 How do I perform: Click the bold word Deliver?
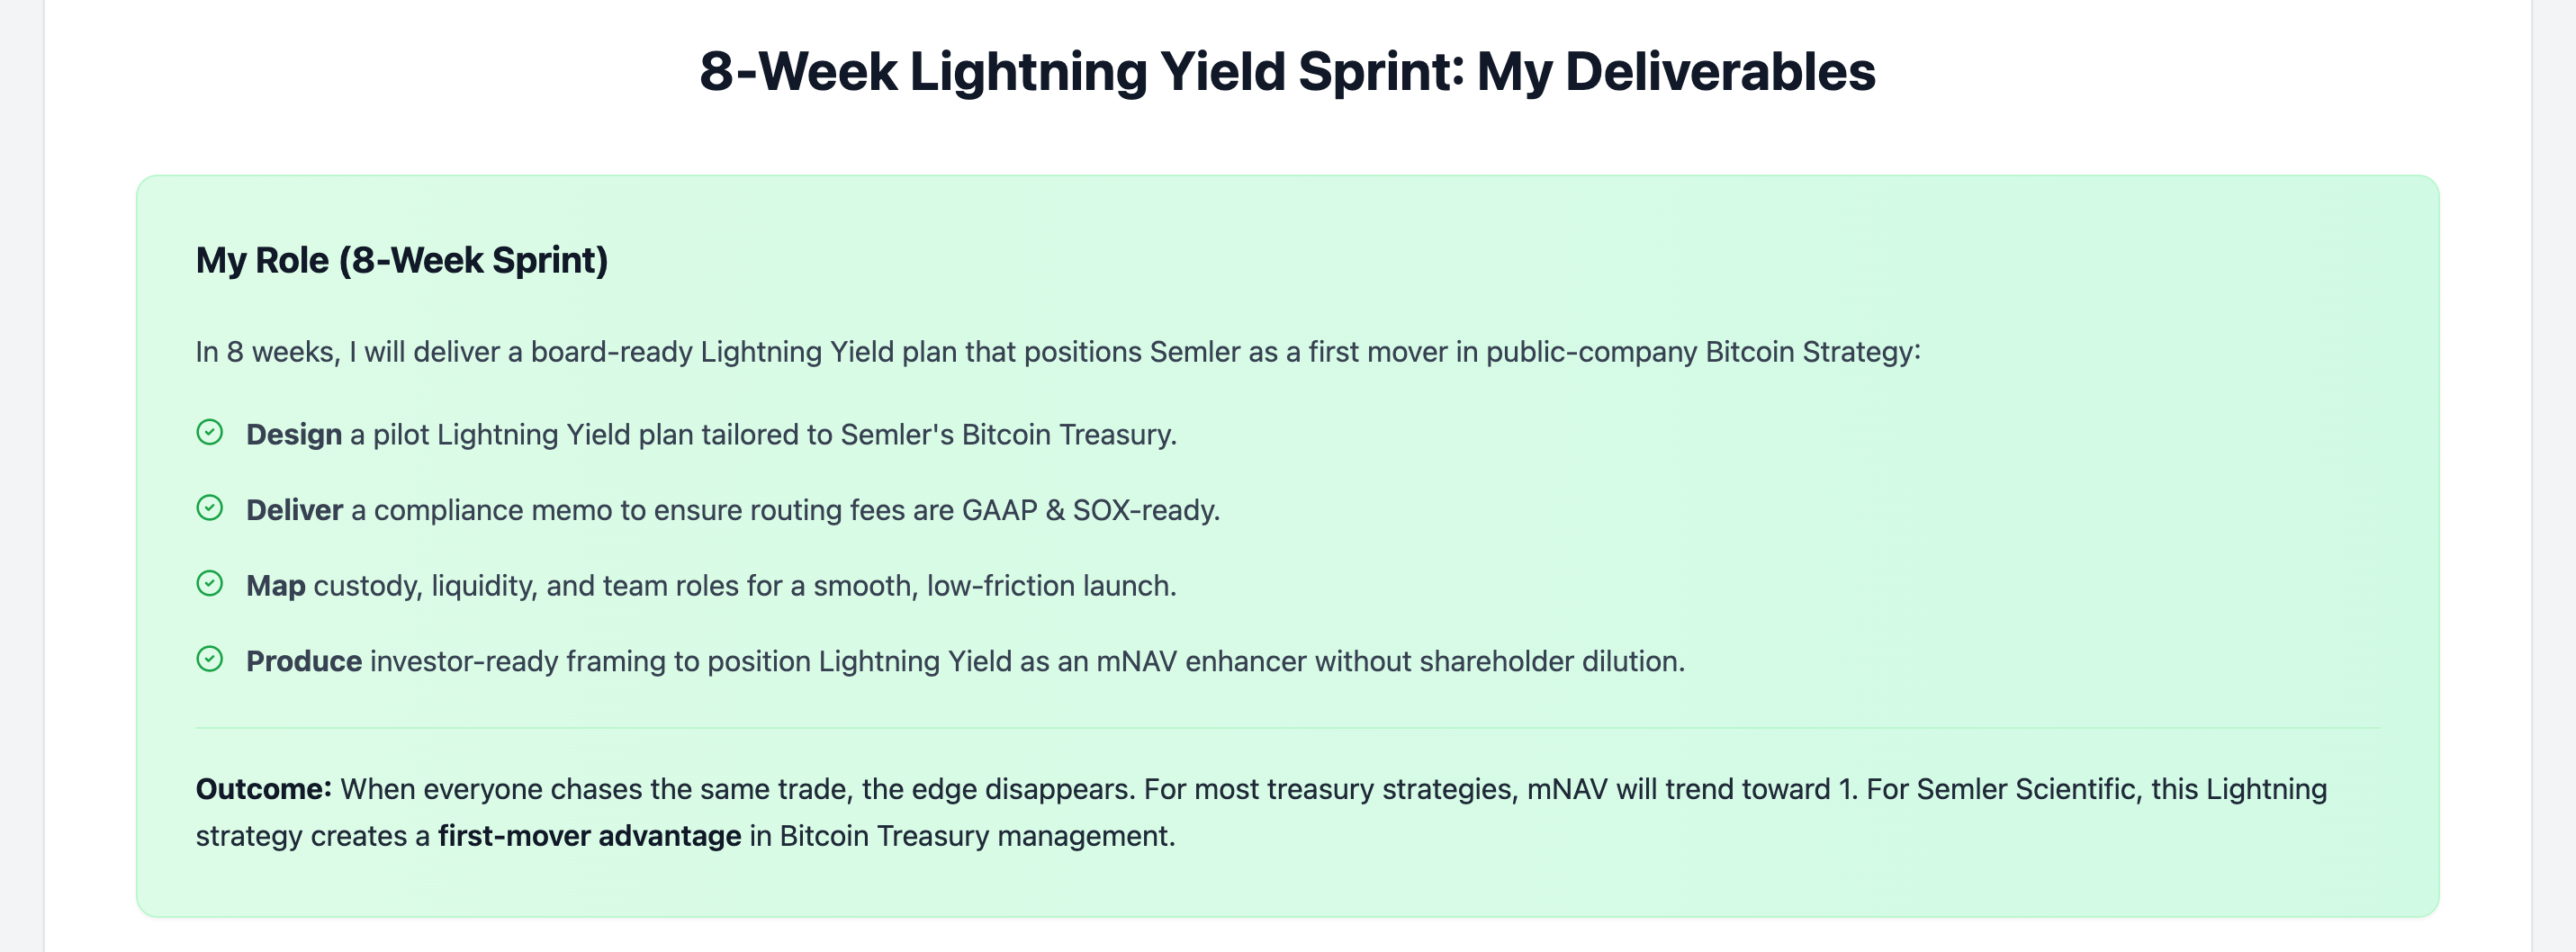[294, 510]
